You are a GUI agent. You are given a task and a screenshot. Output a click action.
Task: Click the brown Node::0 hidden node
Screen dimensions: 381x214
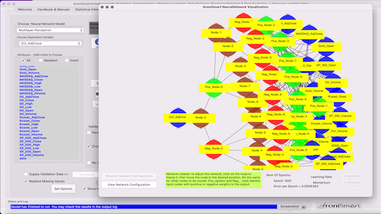point(201,118)
